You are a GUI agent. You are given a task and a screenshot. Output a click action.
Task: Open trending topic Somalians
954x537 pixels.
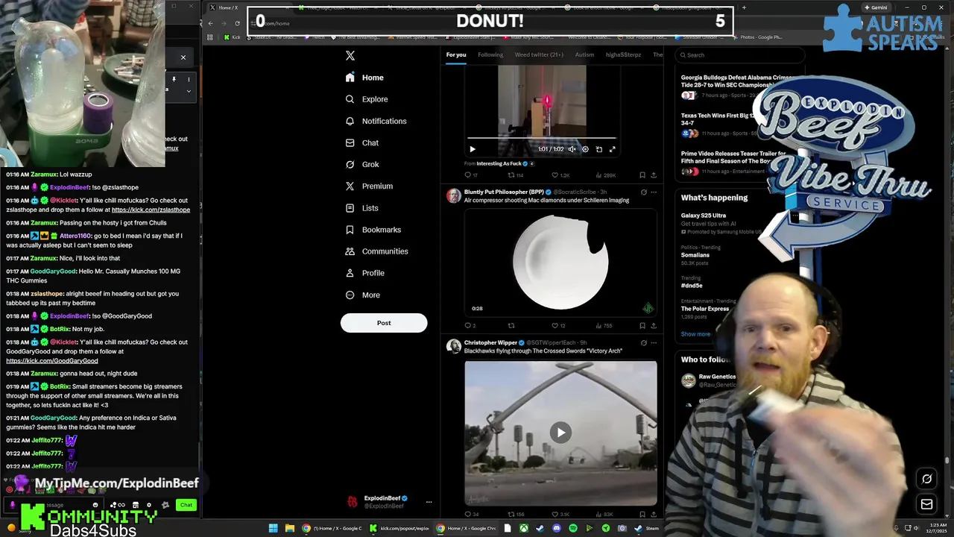click(695, 255)
